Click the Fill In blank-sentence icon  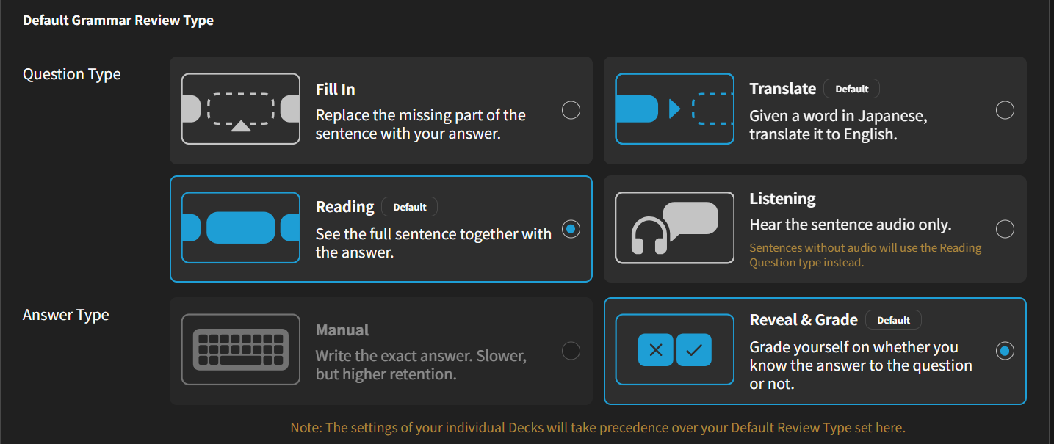[241, 109]
